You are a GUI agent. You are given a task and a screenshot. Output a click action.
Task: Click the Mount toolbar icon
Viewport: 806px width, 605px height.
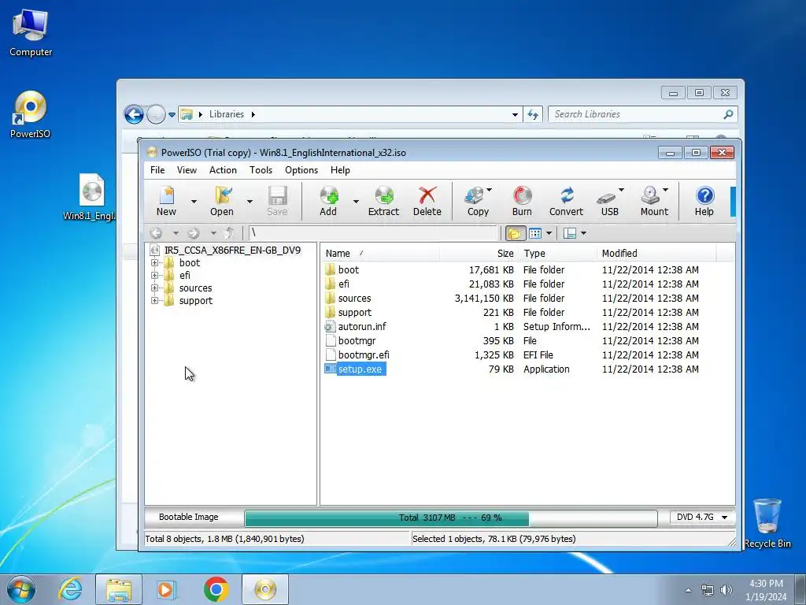pyautogui.click(x=653, y=201)
